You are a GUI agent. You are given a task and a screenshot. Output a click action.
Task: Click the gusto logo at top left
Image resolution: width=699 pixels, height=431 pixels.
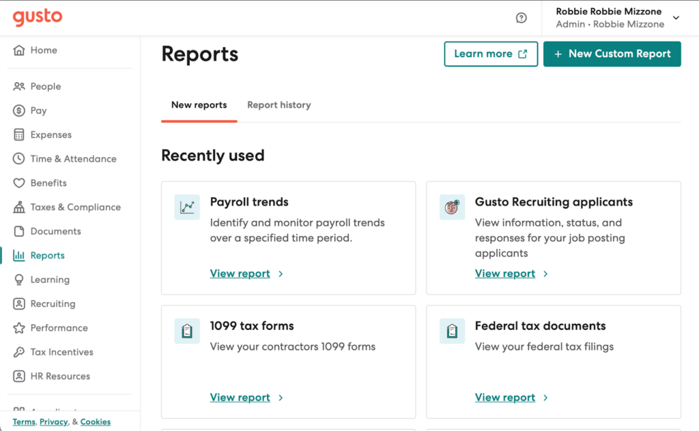point(37,18)
